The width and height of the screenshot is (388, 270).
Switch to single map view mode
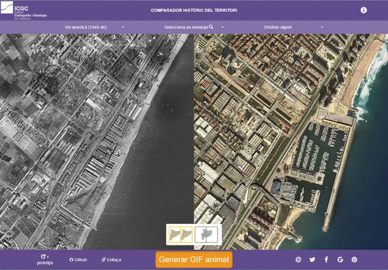(x=206, y=235)
